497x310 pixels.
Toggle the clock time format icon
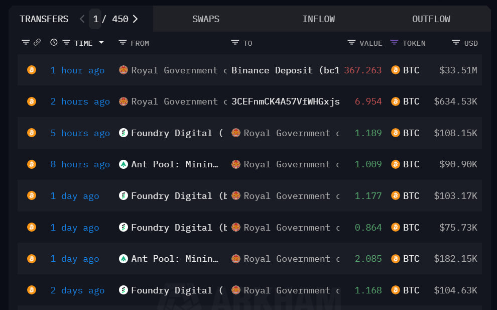(x=54, y=42)
